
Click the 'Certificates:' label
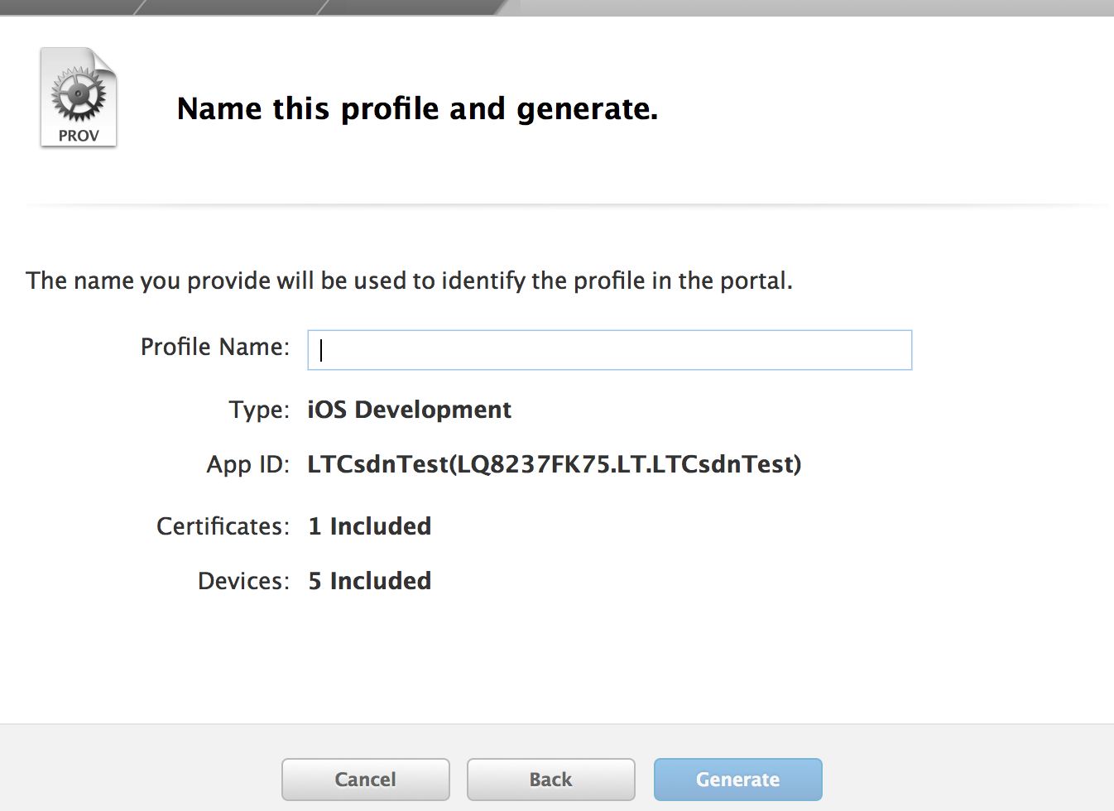[x=223, y=526]
